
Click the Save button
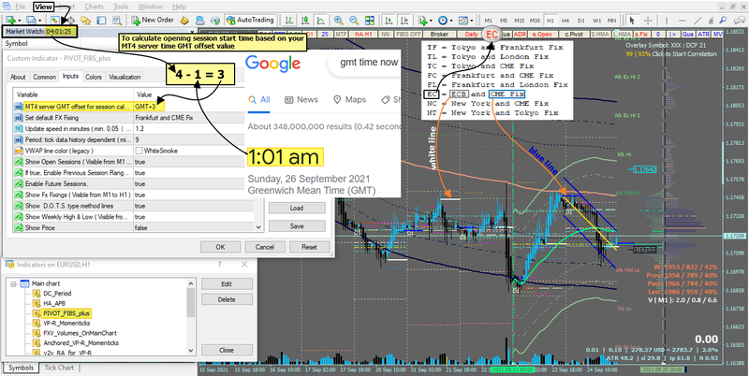(297, 226)
